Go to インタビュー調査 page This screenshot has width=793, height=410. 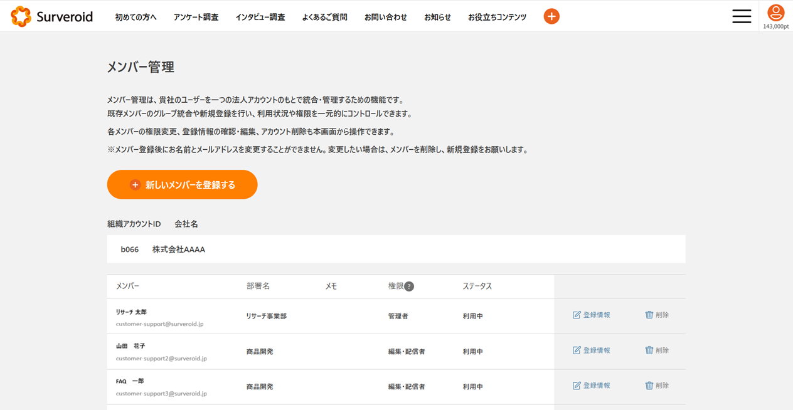click(x=260, y=18)
